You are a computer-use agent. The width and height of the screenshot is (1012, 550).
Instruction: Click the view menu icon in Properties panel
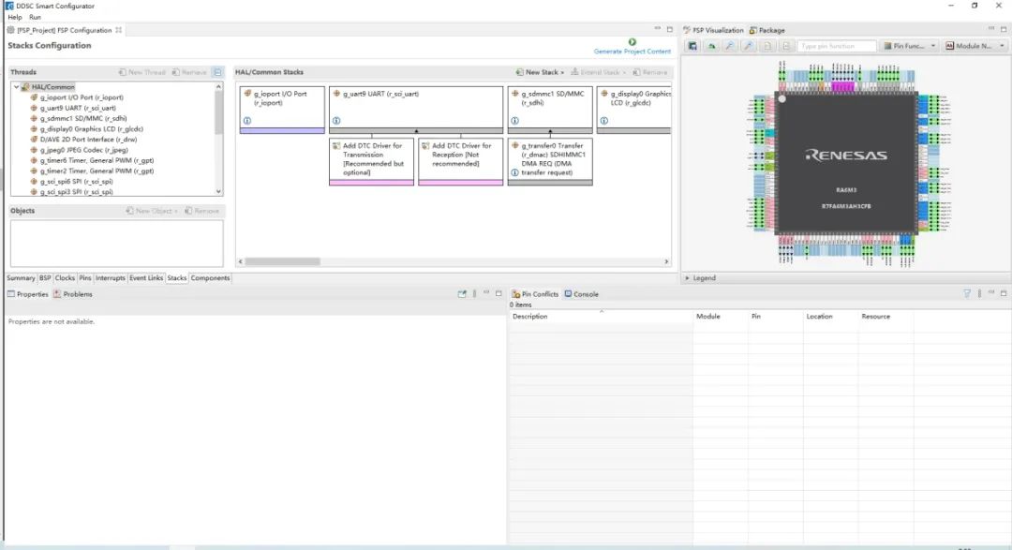pyautogui.click(x=474, y=293)
